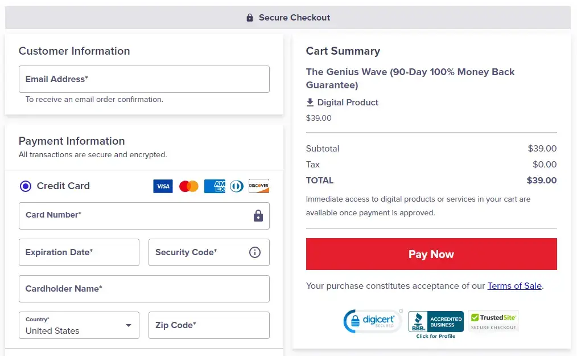
Task: Click the Cardholder Name field
Action: 144,289
